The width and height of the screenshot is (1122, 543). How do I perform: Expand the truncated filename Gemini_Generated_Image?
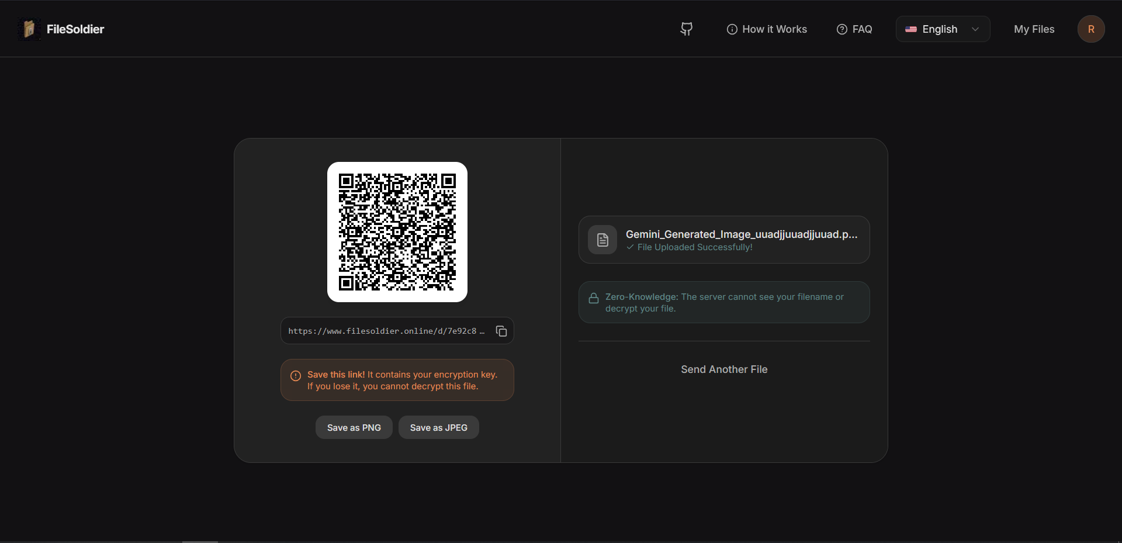[x=741, y=234]
